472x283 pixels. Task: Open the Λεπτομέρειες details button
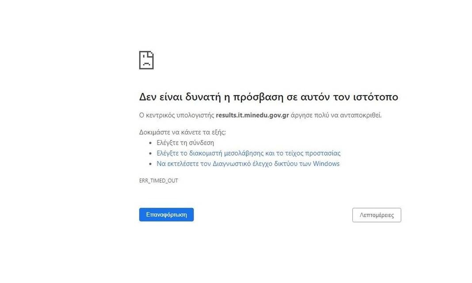tap(377, 215)
